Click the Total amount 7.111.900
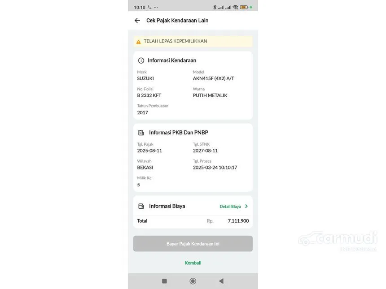This screenshot has width=386, height=289. point(238,221)
